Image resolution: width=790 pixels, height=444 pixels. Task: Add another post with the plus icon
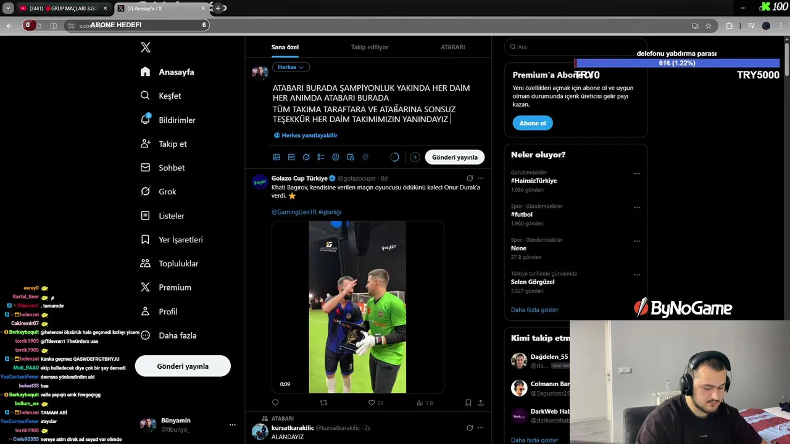(415, 157)
